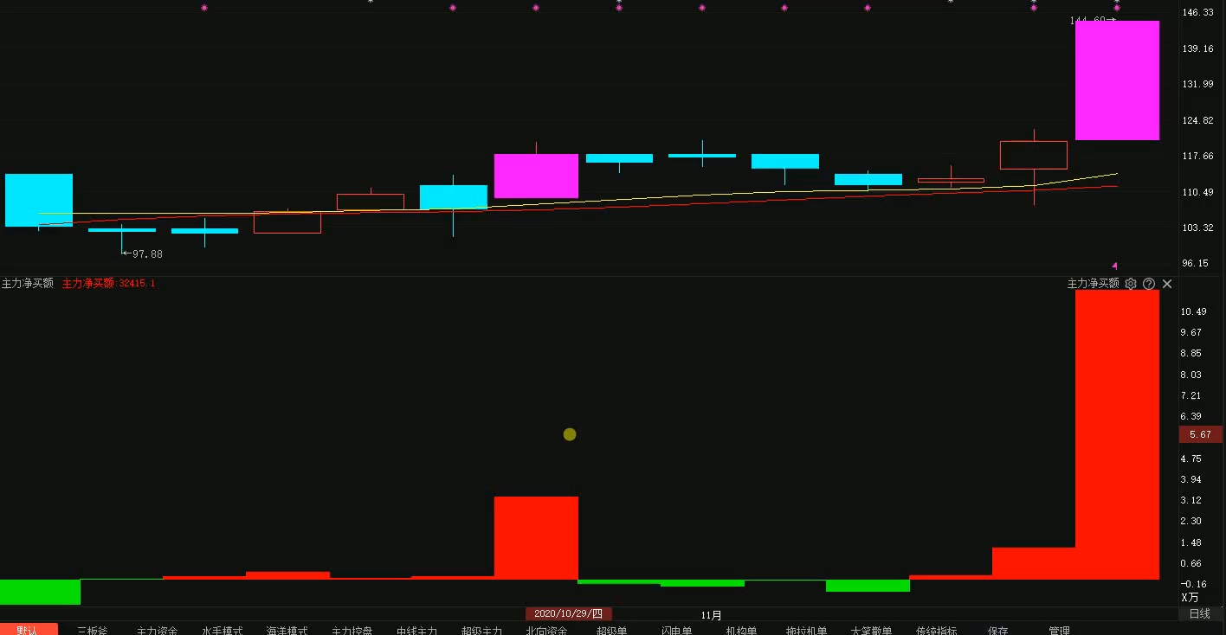
Task: Open settings gear for 主力净买额 indicator
Action: 1130,284
